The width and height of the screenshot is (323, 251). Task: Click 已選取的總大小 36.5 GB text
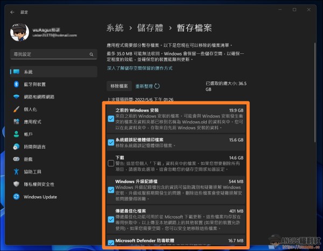click(x=226, y=86)
